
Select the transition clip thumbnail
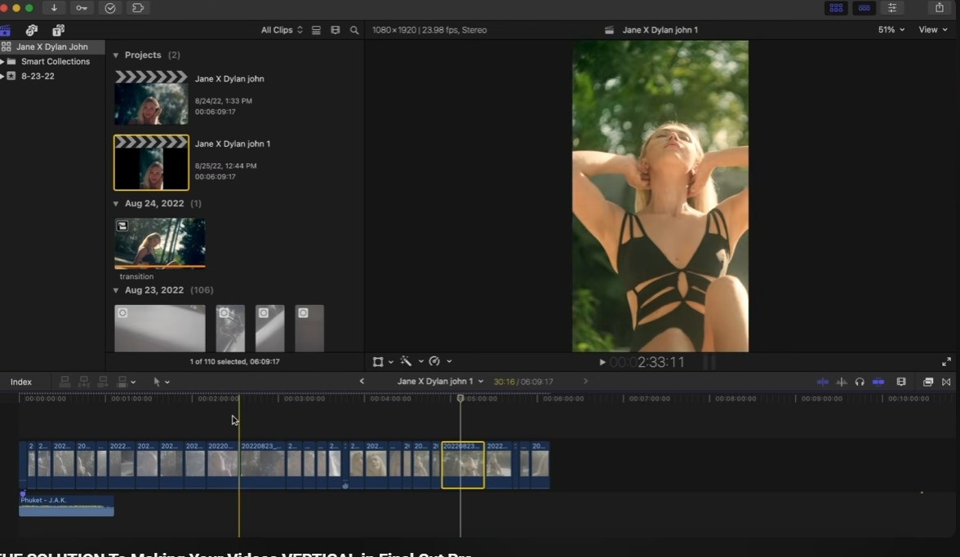160,243
